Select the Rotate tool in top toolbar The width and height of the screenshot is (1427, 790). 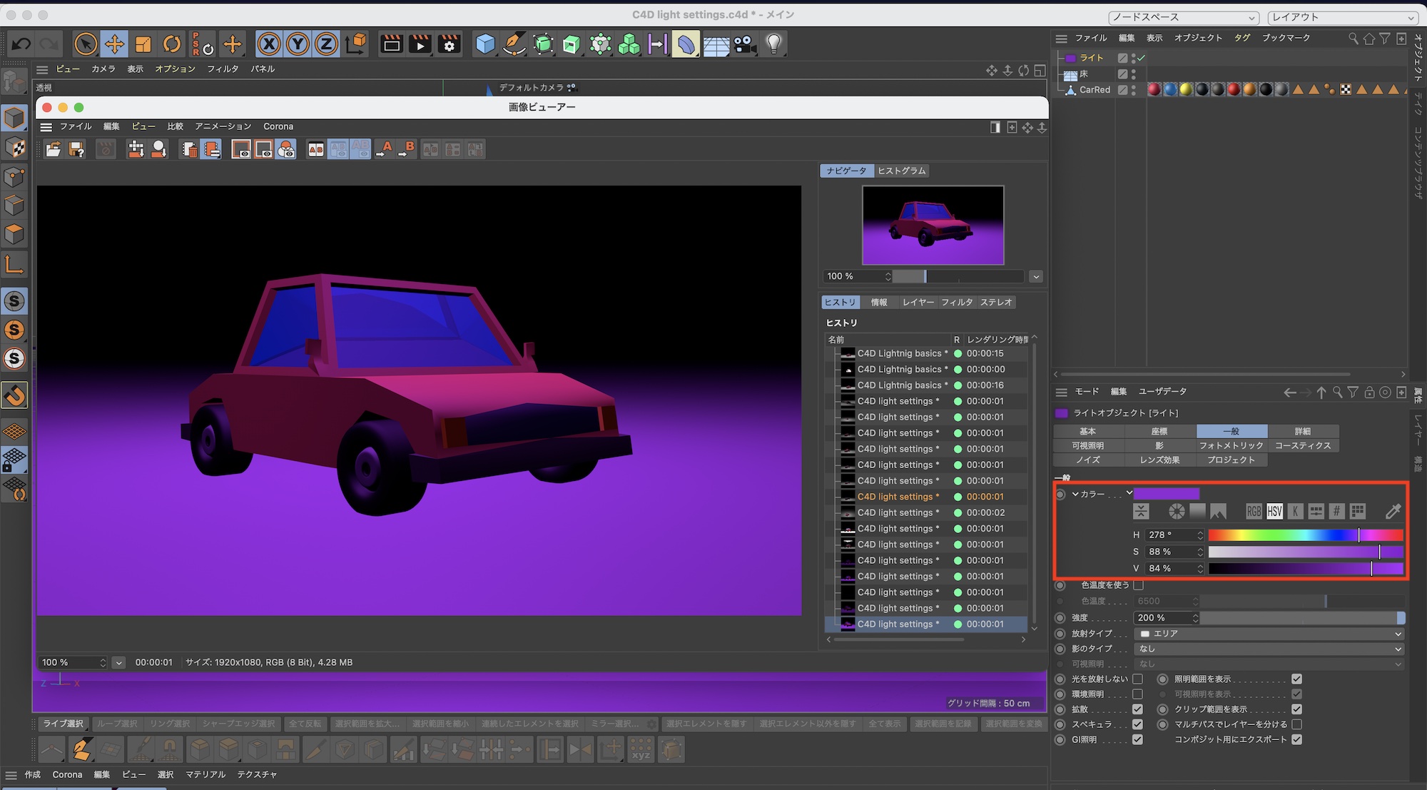(x=172, y=44)
